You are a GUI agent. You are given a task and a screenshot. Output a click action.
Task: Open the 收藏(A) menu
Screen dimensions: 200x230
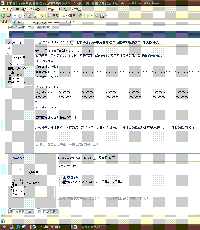point(49,9)
